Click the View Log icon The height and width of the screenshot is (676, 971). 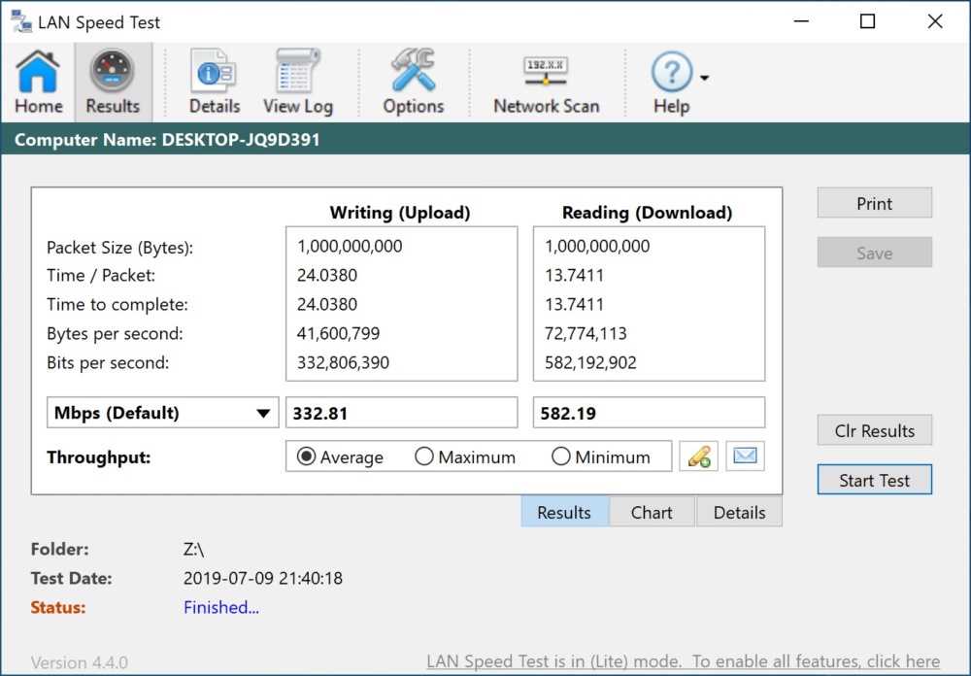point(298,82)
